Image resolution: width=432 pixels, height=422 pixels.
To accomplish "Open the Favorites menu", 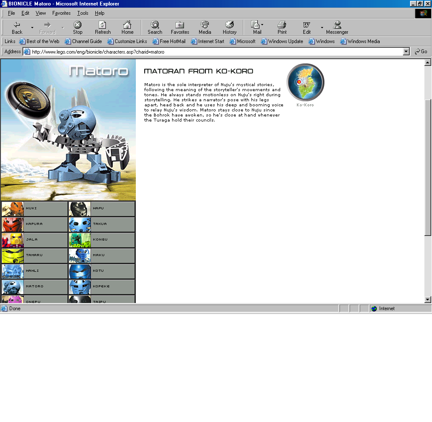I will (62, 13).
